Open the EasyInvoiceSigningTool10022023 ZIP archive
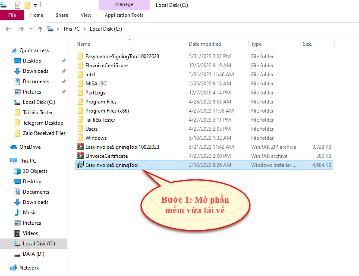359x276 pixels. [x=122, y=147]
